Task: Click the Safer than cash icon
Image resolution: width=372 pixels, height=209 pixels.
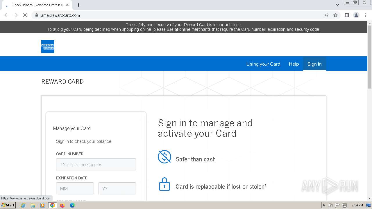Action: point(164,157)
